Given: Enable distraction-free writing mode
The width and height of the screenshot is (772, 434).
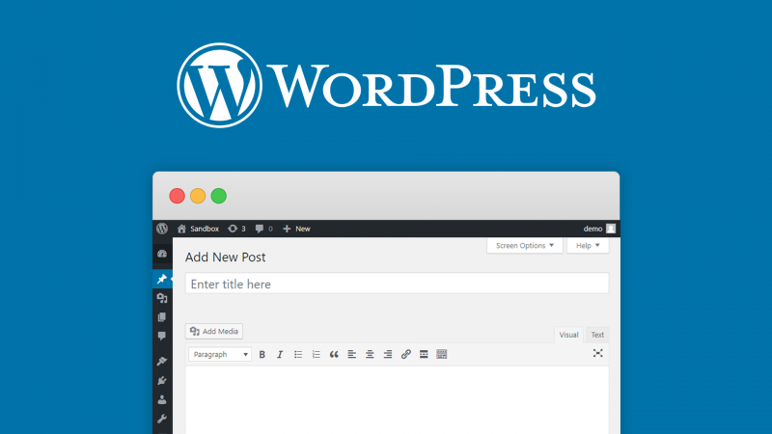Looking at the screenshot, I should [597, 353].
